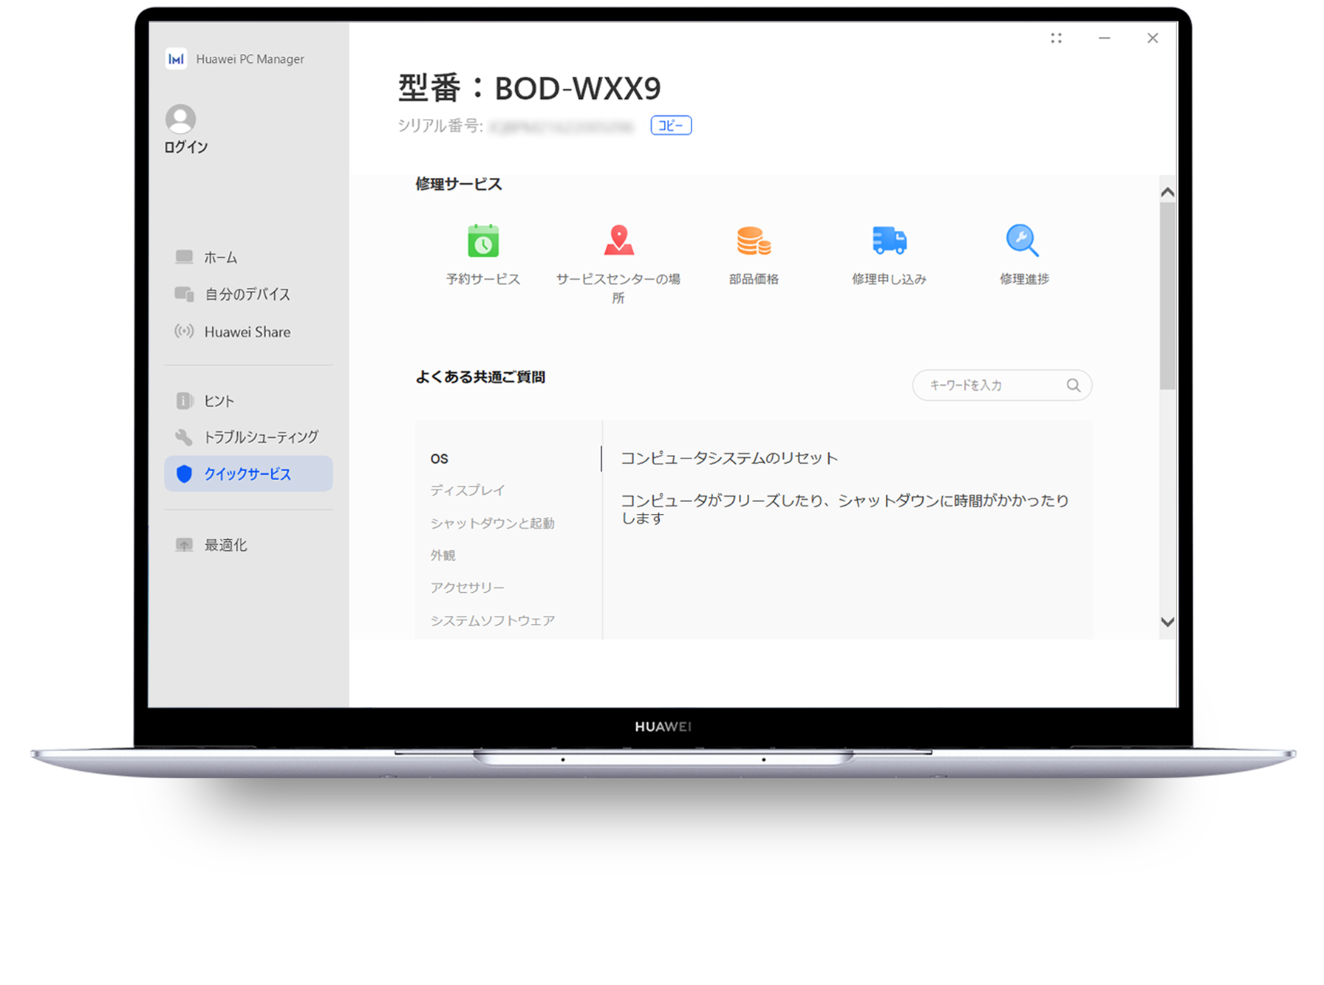Click the Huawei PC Manager logo icon
The width and height of the screenshot is (1324, 985).
176,59
